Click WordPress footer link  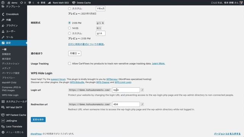tap(36, 134)
